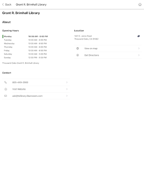Expand chevron on View on map row
Viewport: 144px width, 189px height.
139,48
